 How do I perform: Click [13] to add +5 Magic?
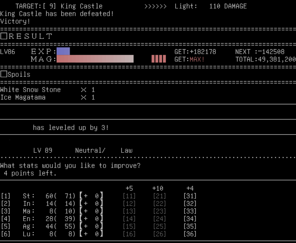click(129, 211)
